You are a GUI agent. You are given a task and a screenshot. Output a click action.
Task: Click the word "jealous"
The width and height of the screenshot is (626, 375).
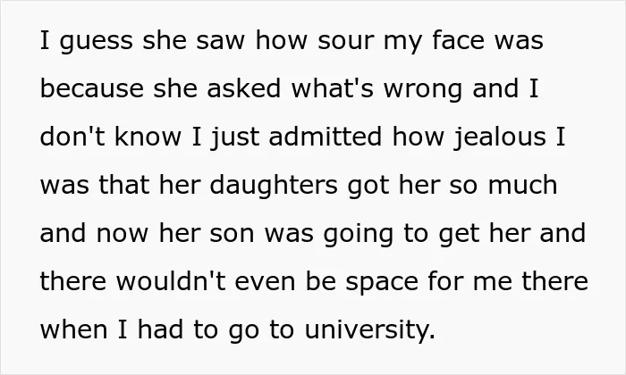[499, 137]
